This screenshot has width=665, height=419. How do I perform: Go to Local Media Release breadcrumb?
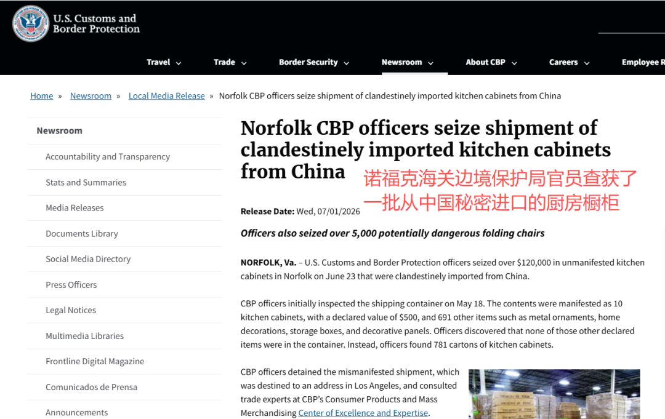point(167,96)
